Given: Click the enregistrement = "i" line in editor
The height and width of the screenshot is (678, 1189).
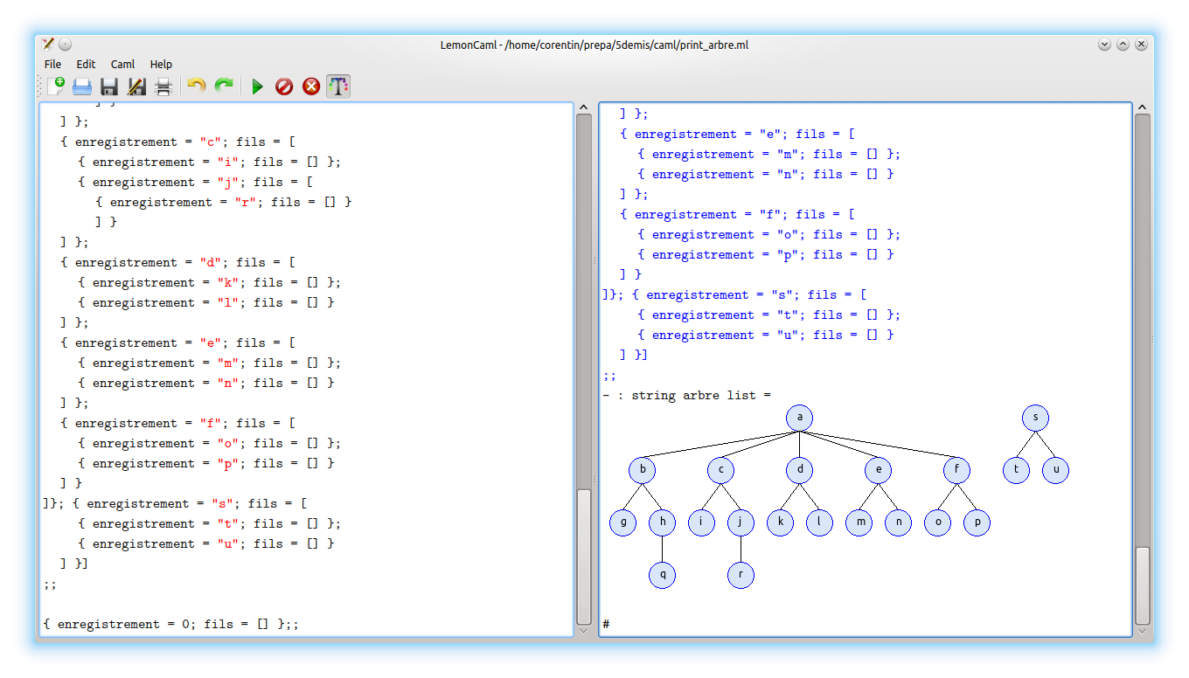Looking at the screenshot, I should click(209, 162).
